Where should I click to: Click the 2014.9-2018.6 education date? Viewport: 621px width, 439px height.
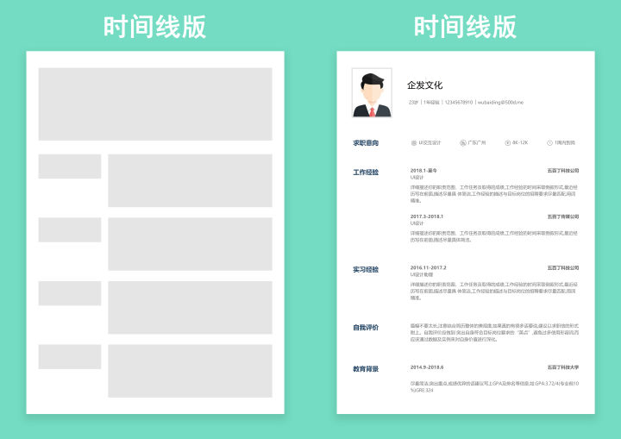pyautogui.click(x=426, y=367)
